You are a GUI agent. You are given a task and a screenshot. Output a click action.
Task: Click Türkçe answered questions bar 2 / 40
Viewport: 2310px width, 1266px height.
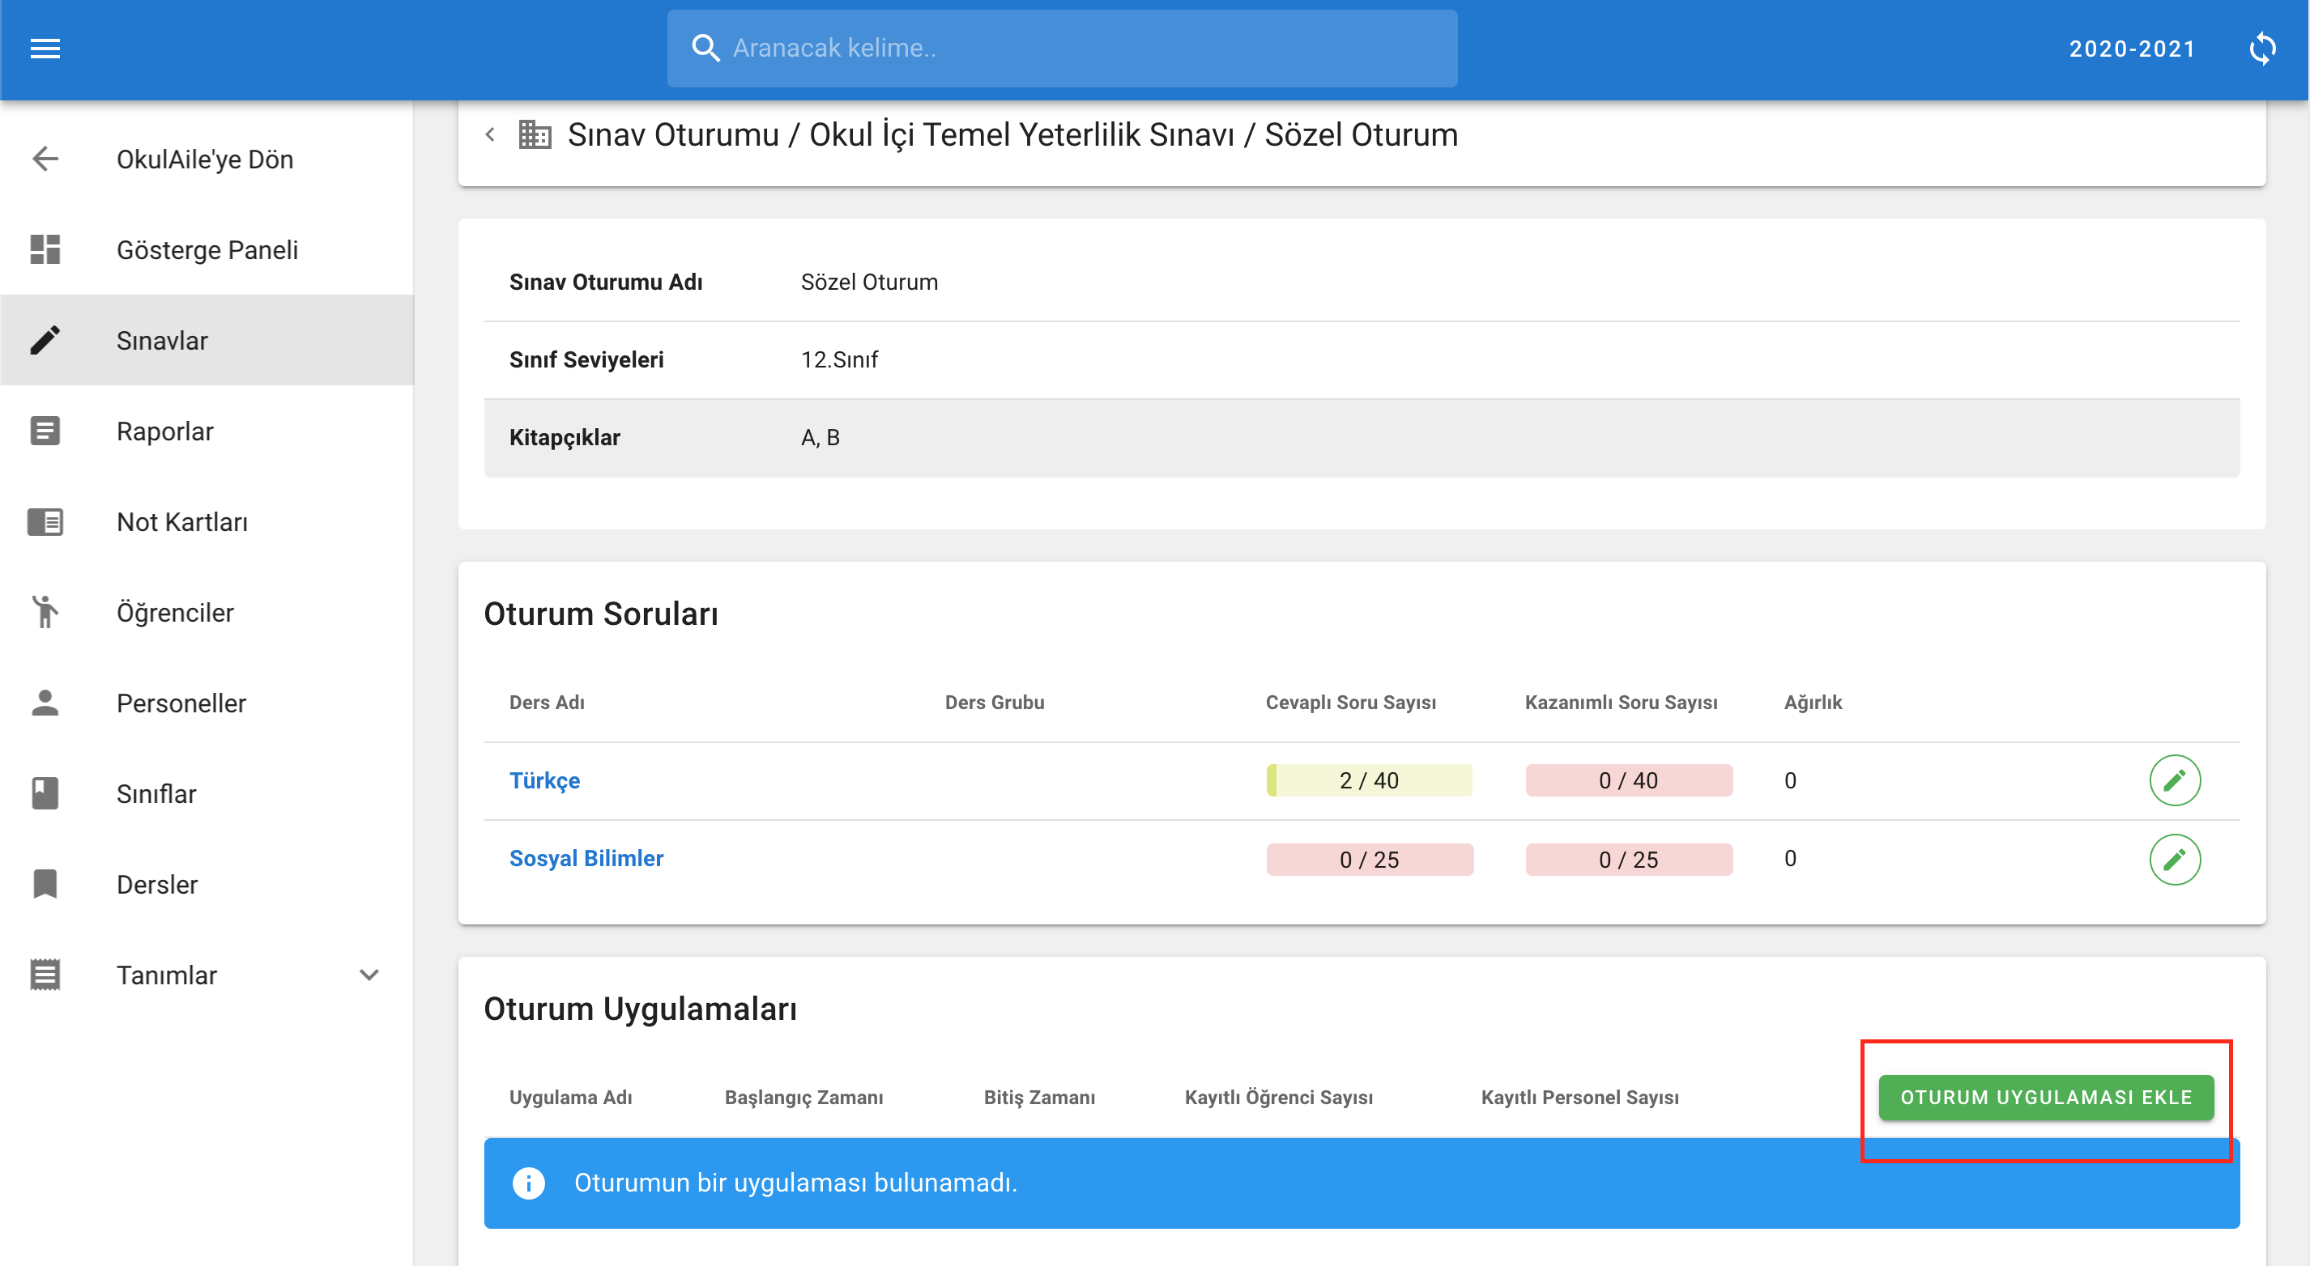click(x=1369, y=780)
